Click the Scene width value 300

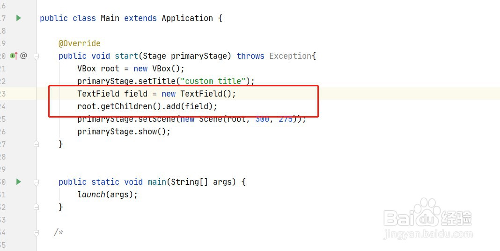click(262, 119)
